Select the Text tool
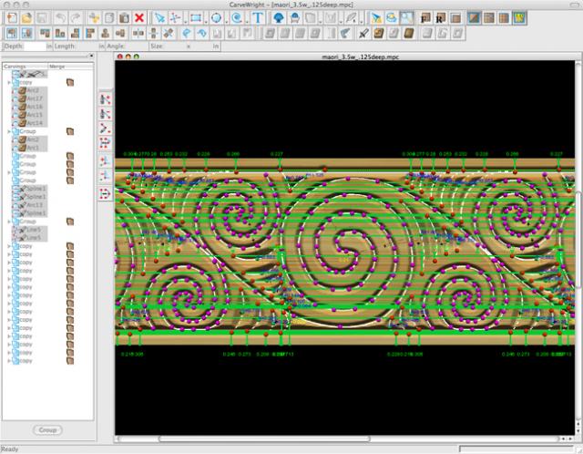 tap(258, 17)
